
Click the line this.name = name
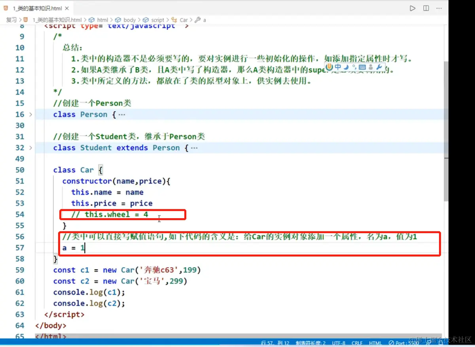click(107, 192)
